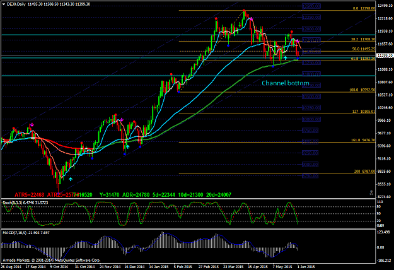Select the 100.0 10592.50 Fibonacci level label
The height and width of the screenshot is (270, 394).
pyautogui.click(x=362, y=90)
